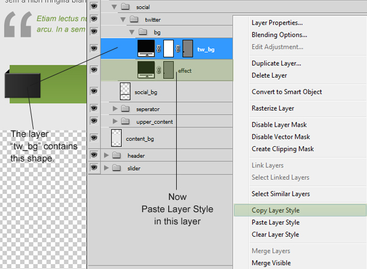Choose Rasterize Layer
Screen dimensions: 367x269
click(273, 109)
